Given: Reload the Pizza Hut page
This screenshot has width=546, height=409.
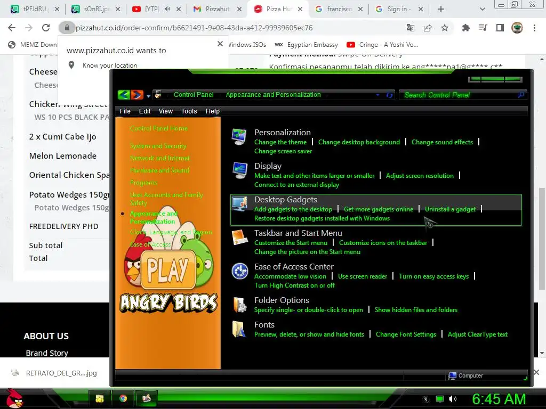Looking at the screenshot, I should [46, 28].
